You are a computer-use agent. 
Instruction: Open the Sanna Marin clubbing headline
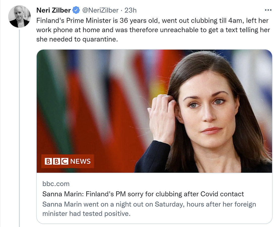pos(143,194)
